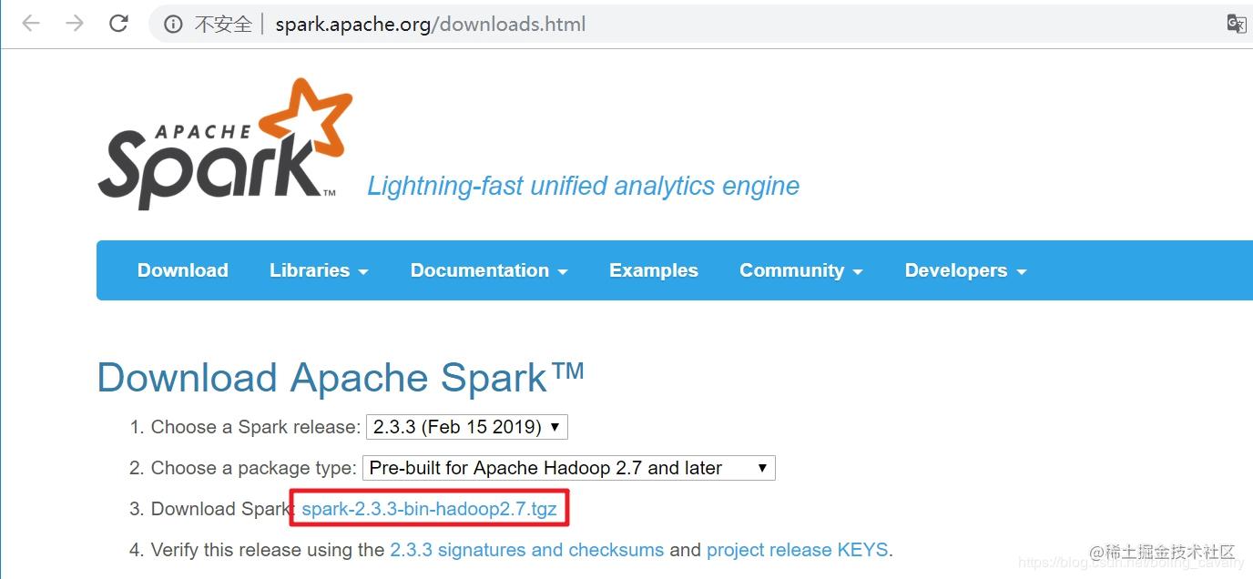Click the browser forward navigation arrow
The height and width of the screenshot is (579, 1253).
click(74, 24)
